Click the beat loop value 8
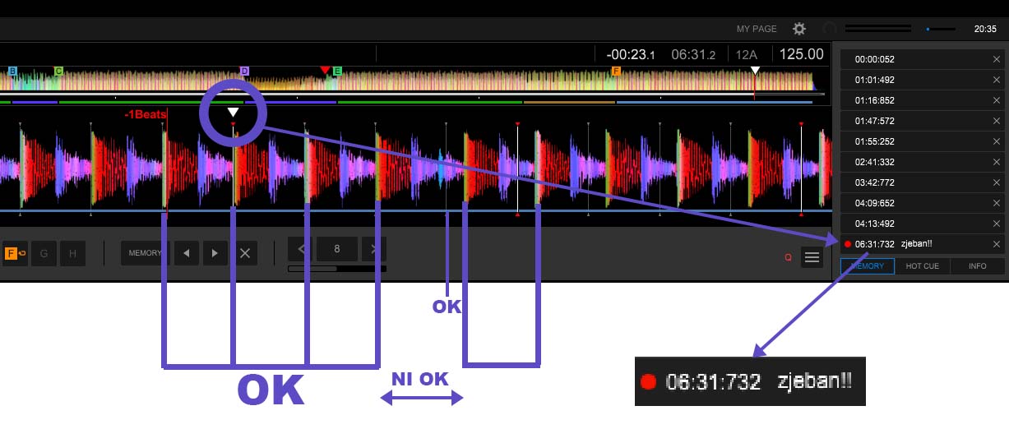Image resolution: width=1009 pixels, height=429 pixels. point(336,248)
